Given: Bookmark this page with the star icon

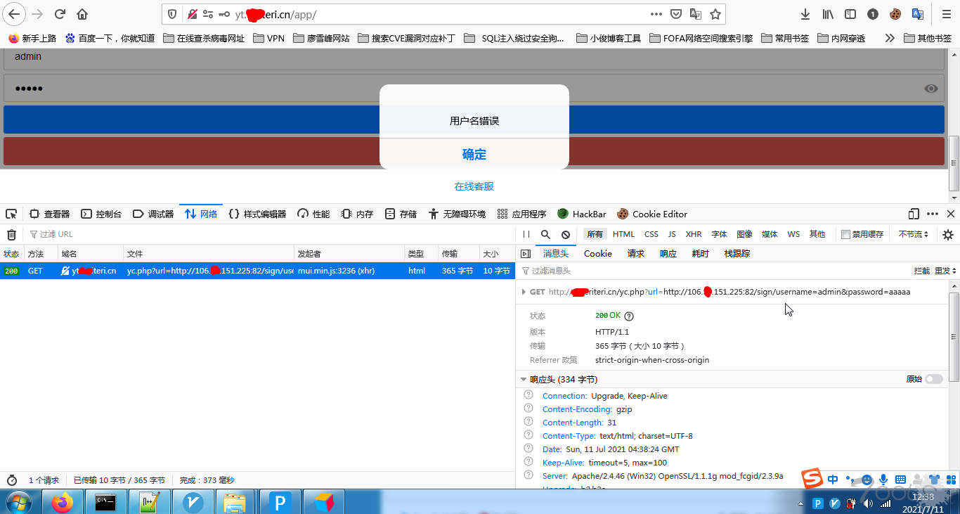Looking at the screenshot, I should click(715, 14).
